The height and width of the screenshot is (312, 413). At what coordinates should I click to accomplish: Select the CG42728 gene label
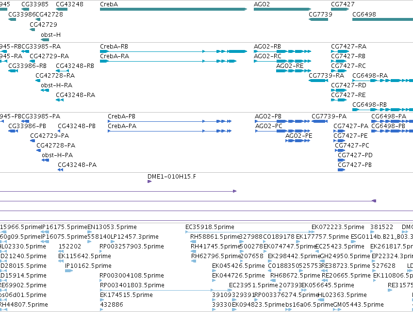[49, 14]
